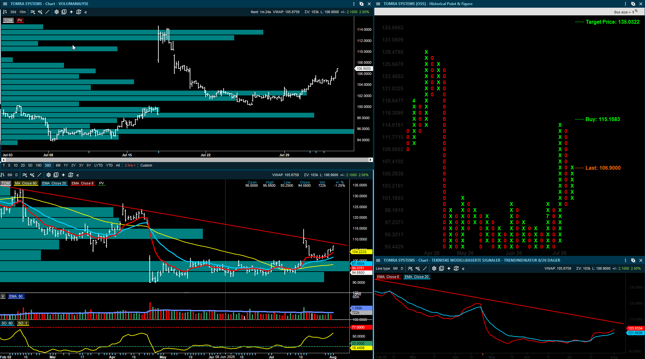Click sync icon in Trendindikator toolbar
This screenshot has width=645, height=359.
click(x=456, y=268)
